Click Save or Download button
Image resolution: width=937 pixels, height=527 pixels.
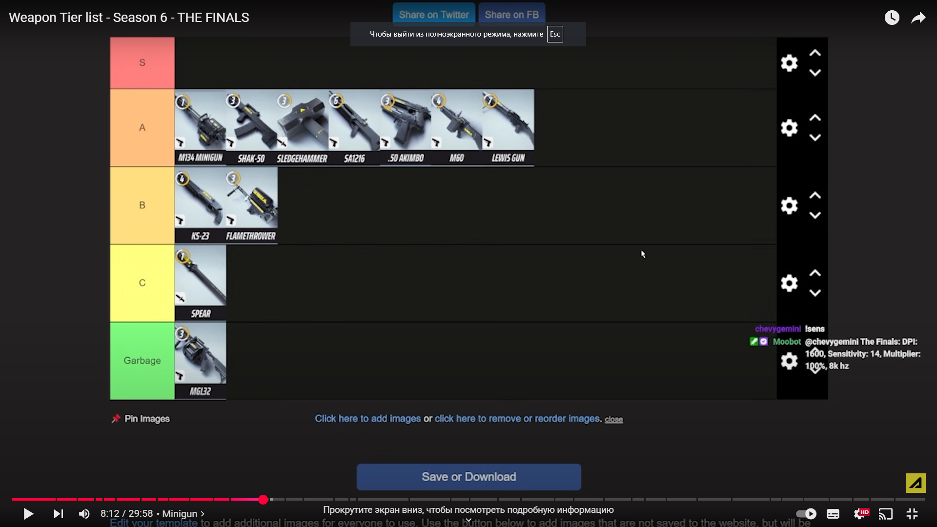[469, 477]
